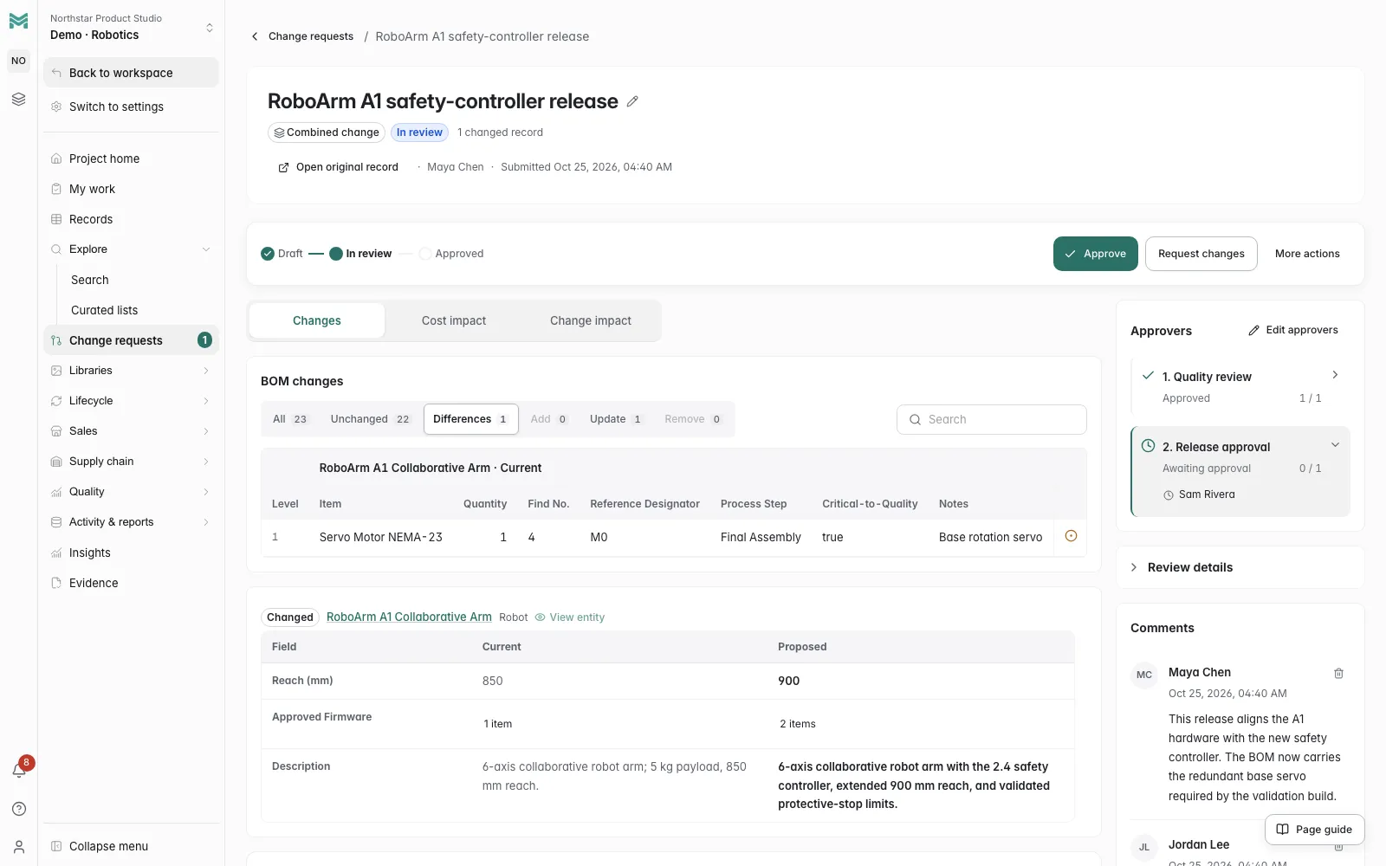Click the proposed Reach value 900
1386x866 pixels.
point(788,681)
